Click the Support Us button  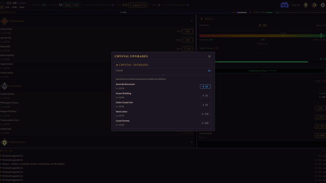(x=137, y=5)
